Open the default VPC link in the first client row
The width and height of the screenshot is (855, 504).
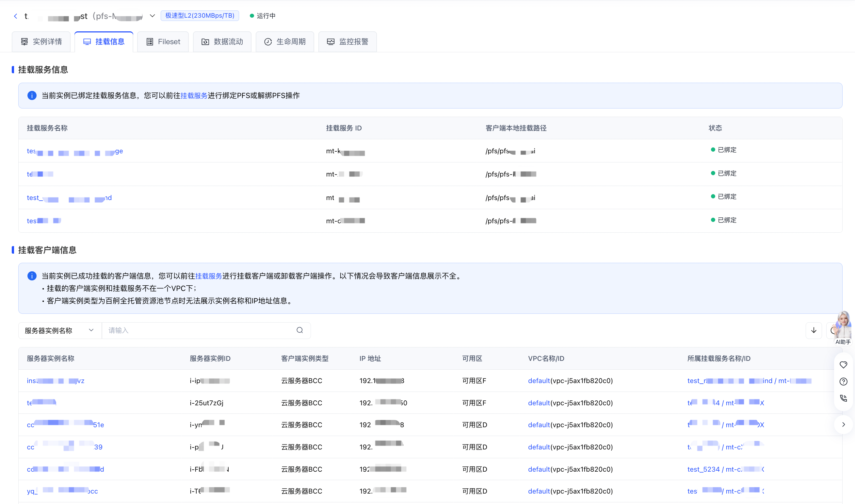click(539, 381)
